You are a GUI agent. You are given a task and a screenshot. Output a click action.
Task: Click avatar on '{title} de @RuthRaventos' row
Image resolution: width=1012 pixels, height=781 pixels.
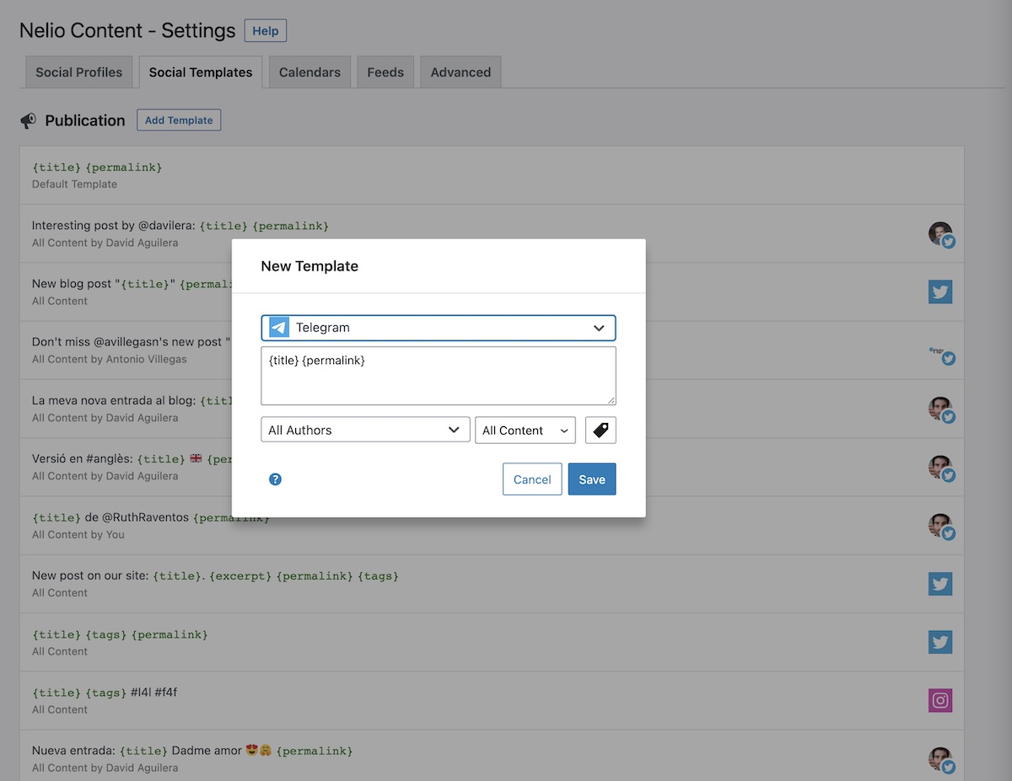941,527
